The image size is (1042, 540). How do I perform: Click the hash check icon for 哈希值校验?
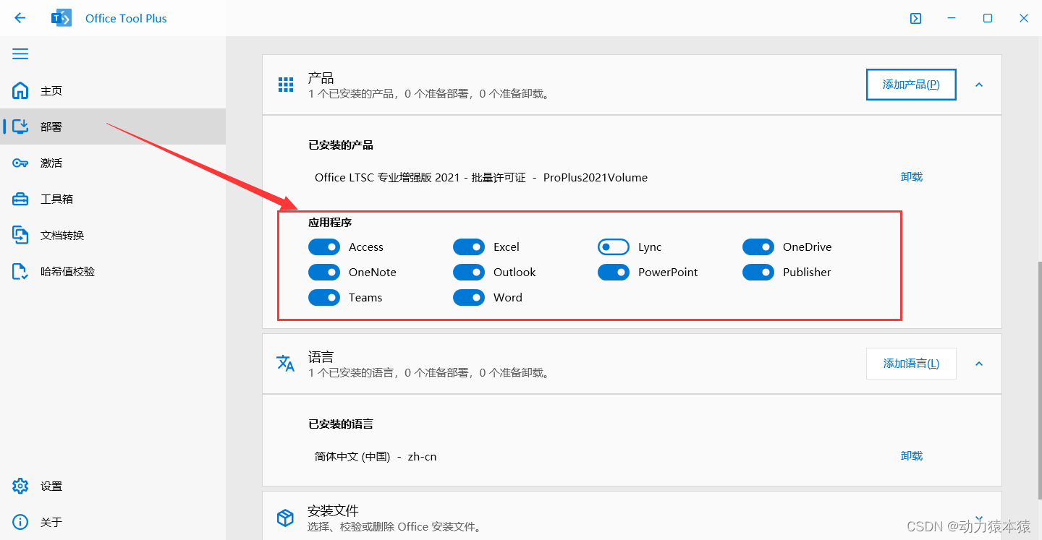(x=20, y=271)
